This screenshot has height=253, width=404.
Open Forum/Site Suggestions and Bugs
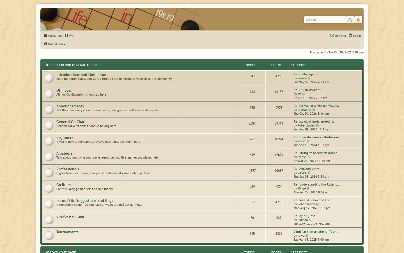point(85,200)
